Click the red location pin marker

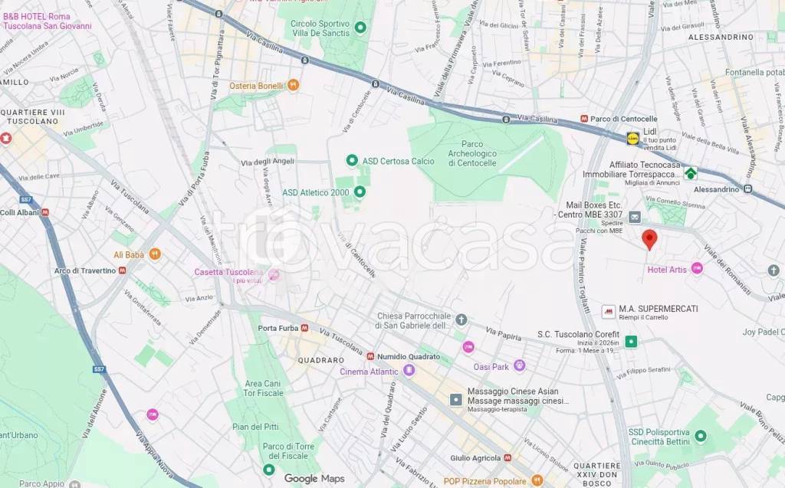coord(649,239)
